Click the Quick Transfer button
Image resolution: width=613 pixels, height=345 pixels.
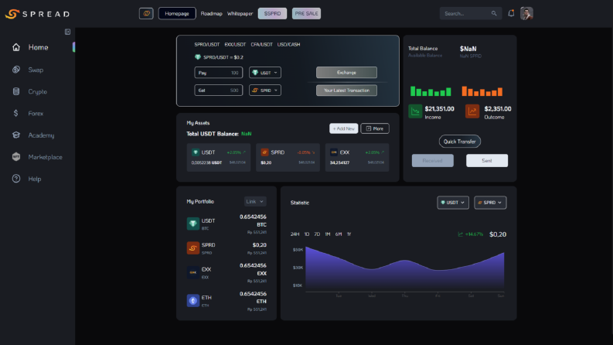point(460,142)
